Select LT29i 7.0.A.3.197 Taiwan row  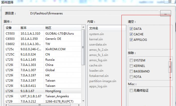click(42, 81)
